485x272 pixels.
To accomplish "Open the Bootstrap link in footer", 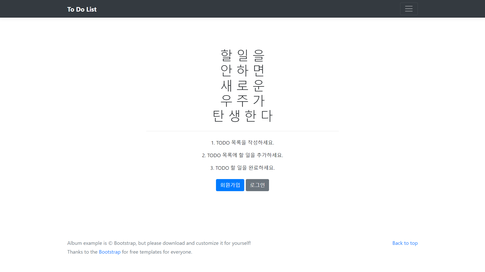I will pos(110,252).
